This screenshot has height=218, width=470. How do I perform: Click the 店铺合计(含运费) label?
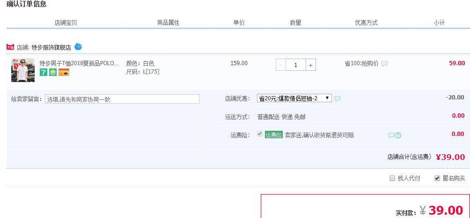(409, 157)
